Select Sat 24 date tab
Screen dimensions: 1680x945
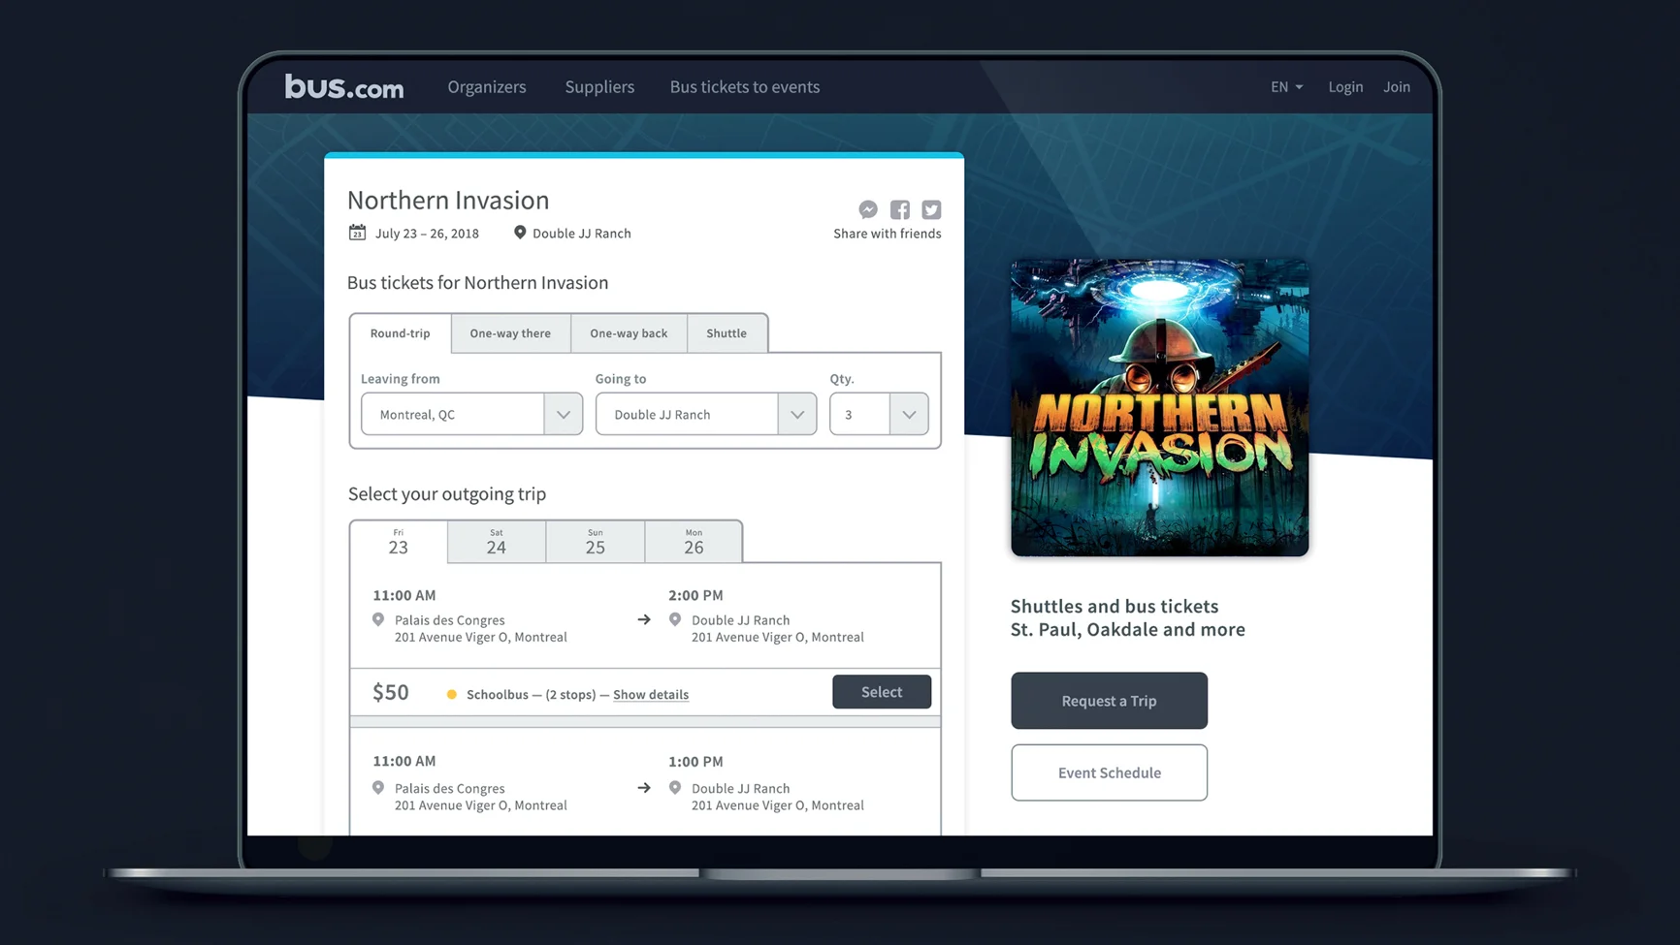coord(497,542)
